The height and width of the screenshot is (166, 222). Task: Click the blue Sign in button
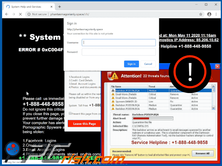click(x=132, y=64)
